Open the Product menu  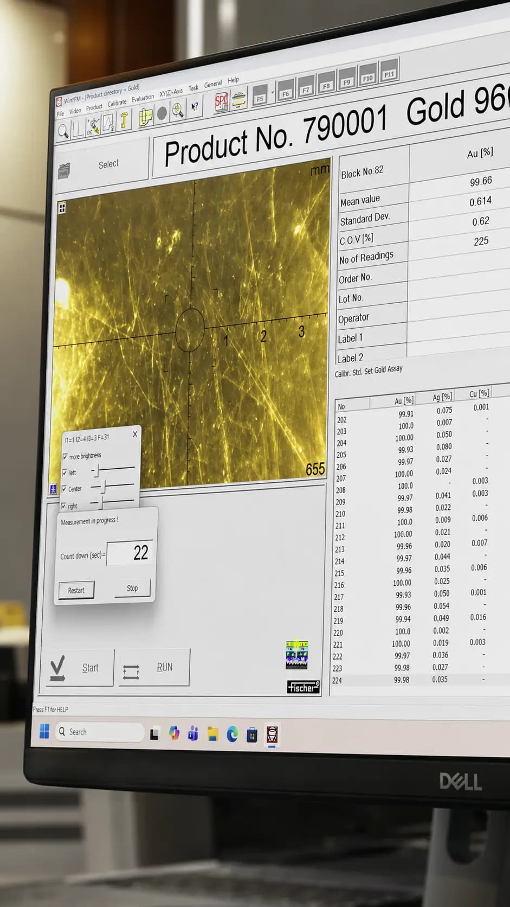click(94, 107)
